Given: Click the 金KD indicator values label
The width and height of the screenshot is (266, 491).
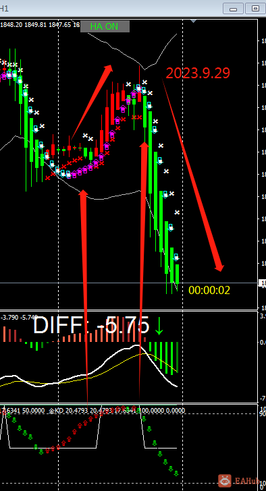Looking at the screenshot, I should [116, 410].
